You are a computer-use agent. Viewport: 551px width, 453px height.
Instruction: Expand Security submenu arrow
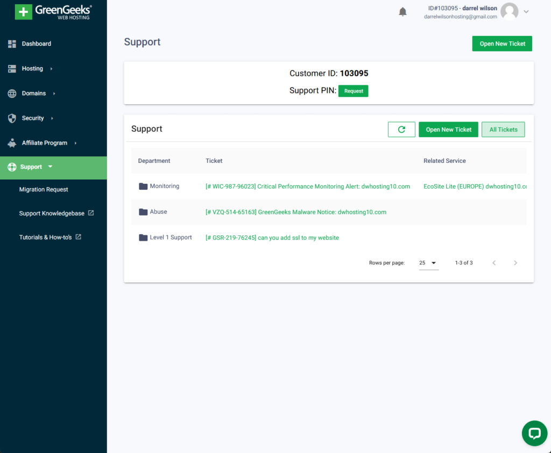pyautogui.click(x=52, y=118)
